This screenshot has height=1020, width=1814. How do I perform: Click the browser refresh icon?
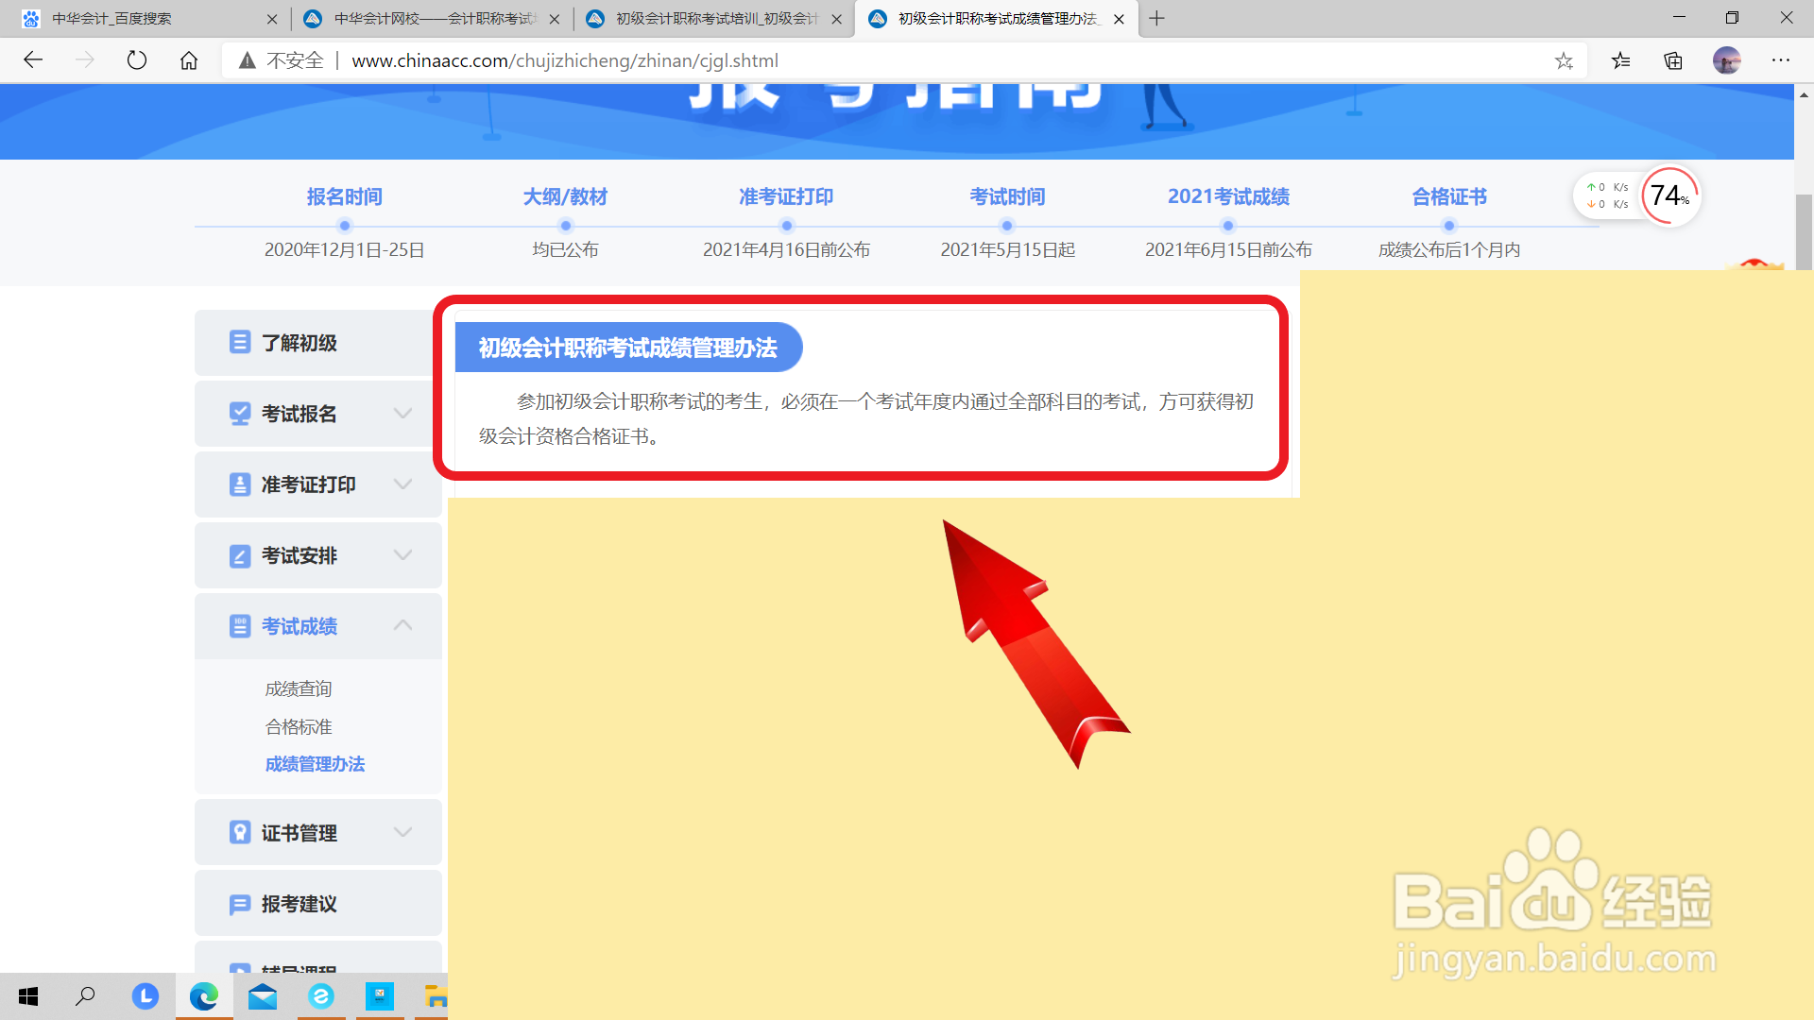[137, 60]
